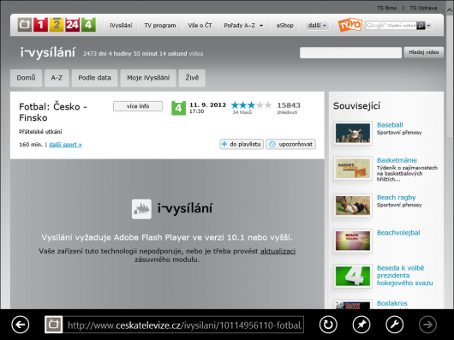Screen dimensions: 454x340
Task: Click the Baseball video thumbnail
Action: click(353, 133)
